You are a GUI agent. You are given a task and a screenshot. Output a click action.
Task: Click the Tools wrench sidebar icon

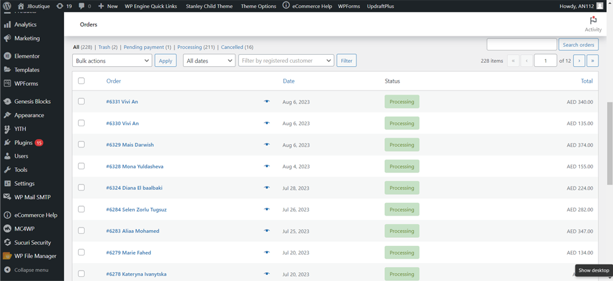coord(7,170)
